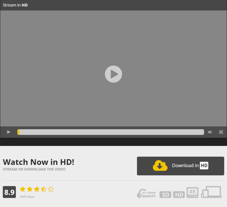The height and width of the screenshot is (207, 227).
Task: Click the Best Sound Quality headphone icon
Action: coord(146,193)
